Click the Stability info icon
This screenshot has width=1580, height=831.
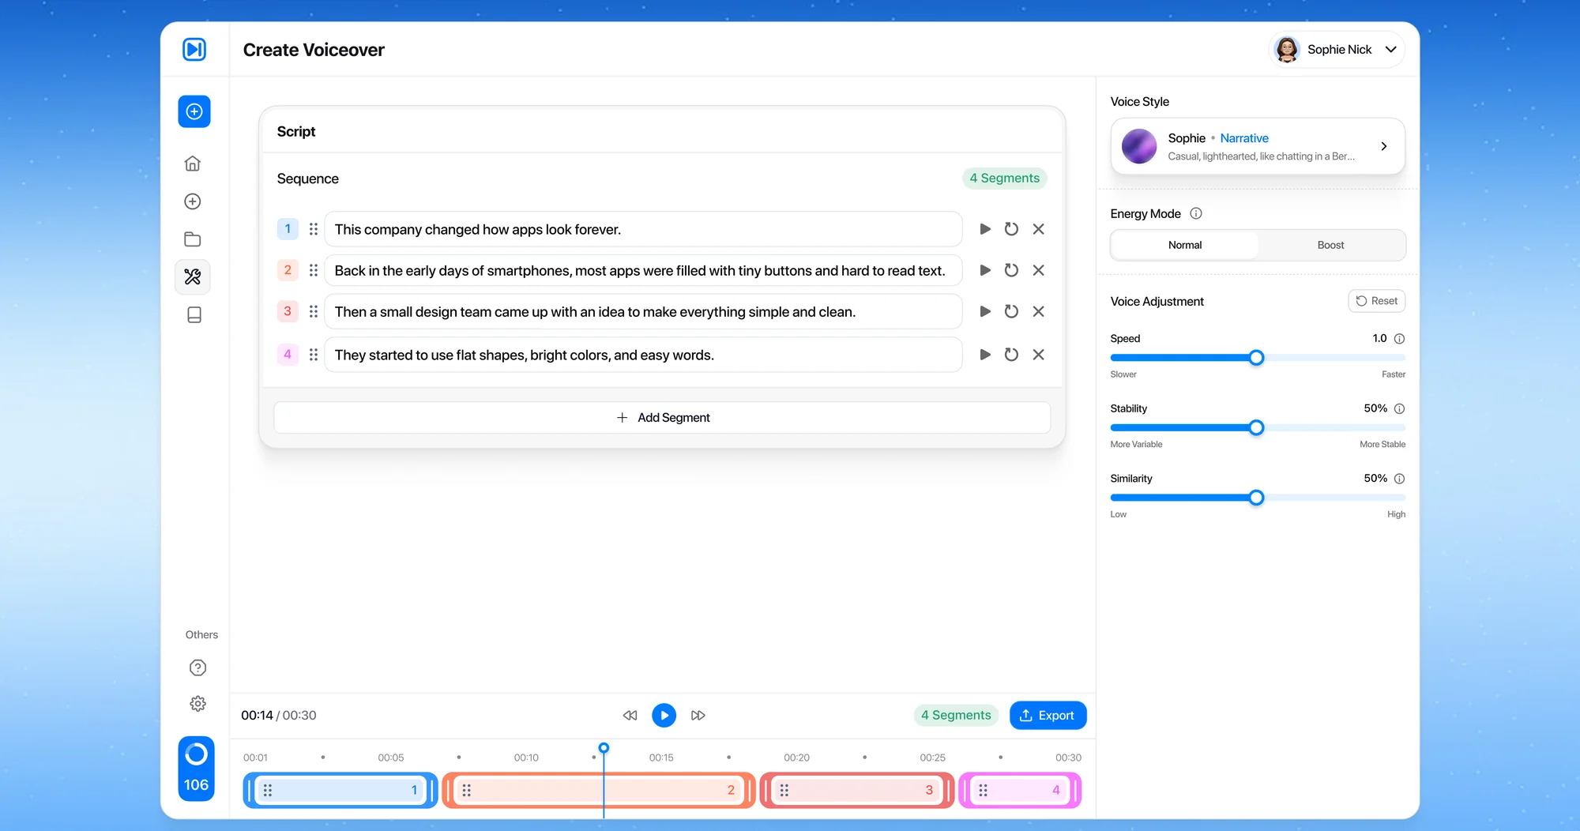coord(1400,409)
